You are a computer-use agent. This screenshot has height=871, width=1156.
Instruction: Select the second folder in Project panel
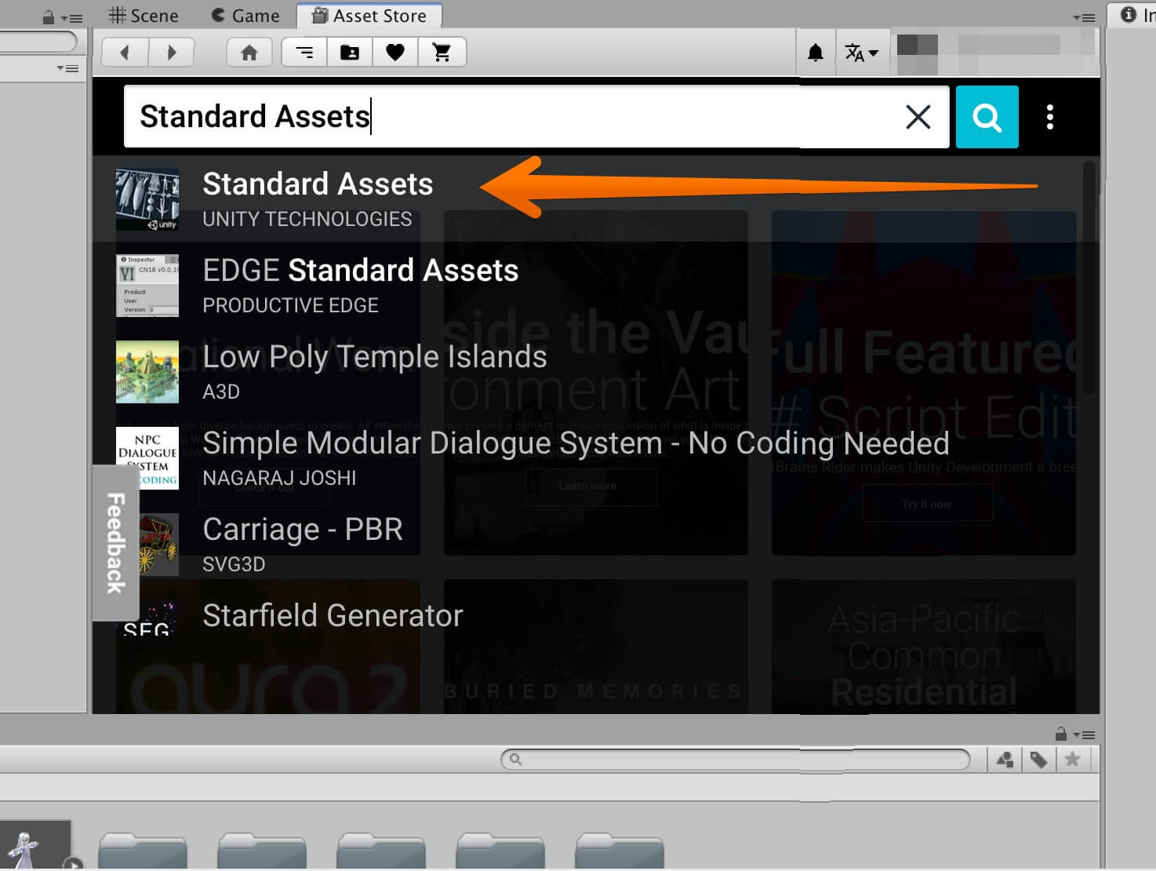click(x=262, y=852)
